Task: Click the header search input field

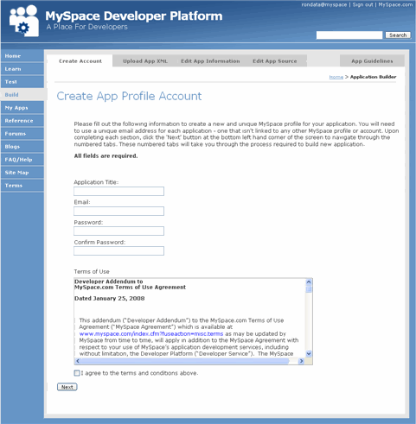Action: [349, 35]
